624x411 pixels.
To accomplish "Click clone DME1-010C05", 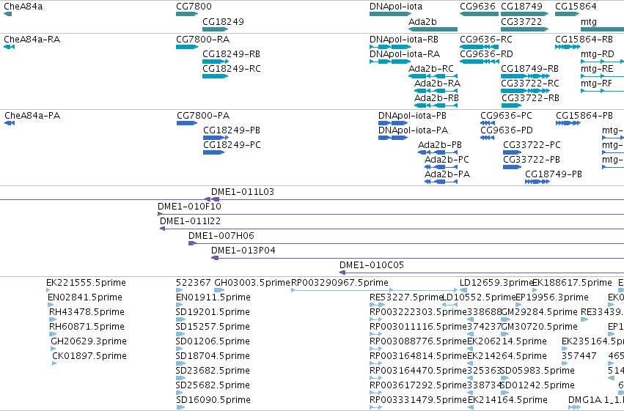I will [372, 265].
